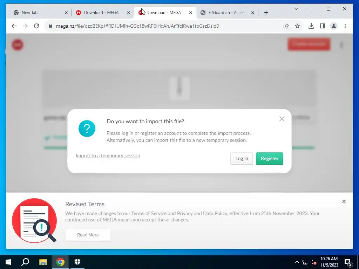Dismiss the import file dialog
The height and width of the screenshot is (269, 359).
point(282,119)
